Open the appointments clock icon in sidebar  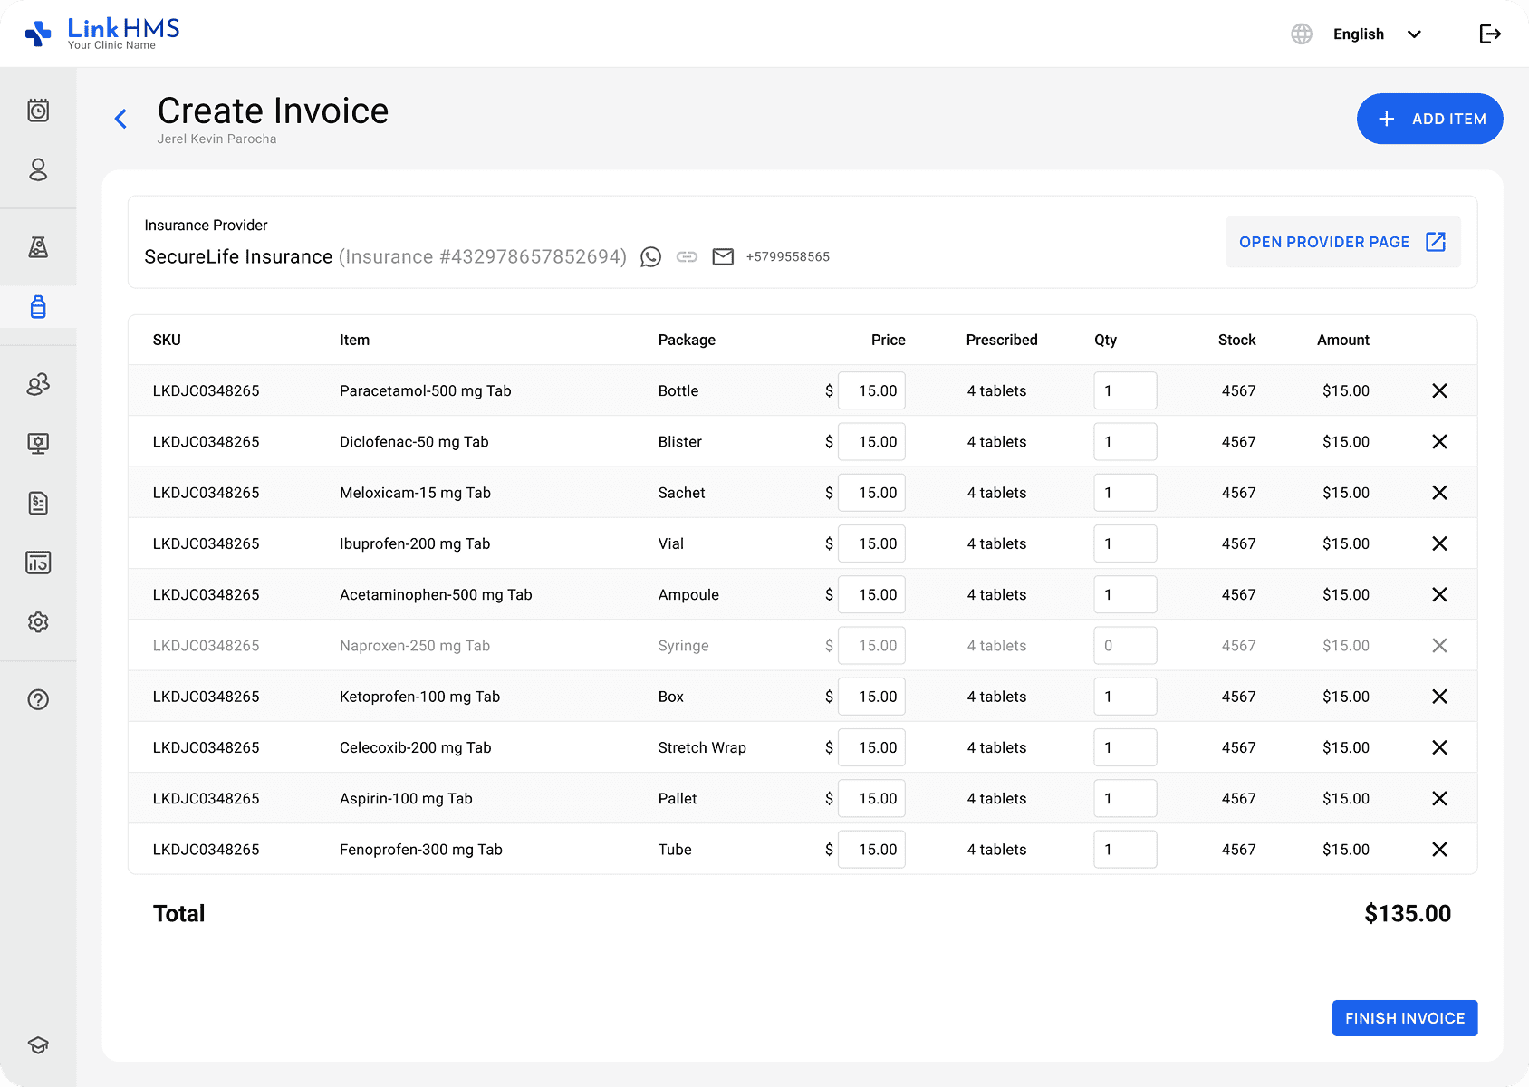[38, 111]
